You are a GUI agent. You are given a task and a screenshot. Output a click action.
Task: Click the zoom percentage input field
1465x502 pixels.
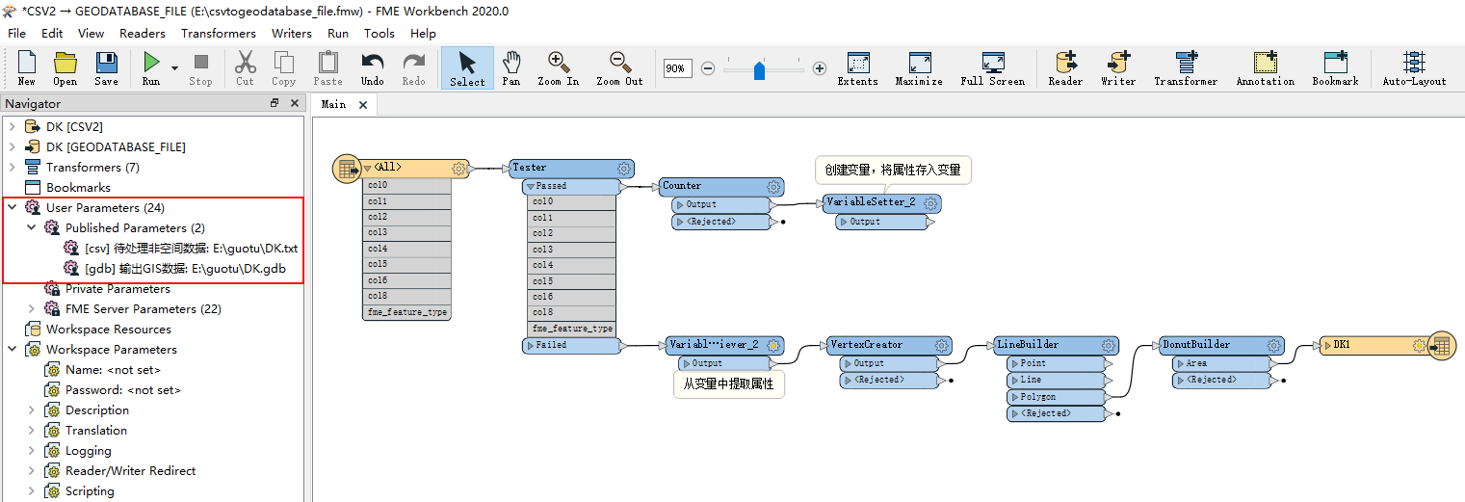(677, 68)
